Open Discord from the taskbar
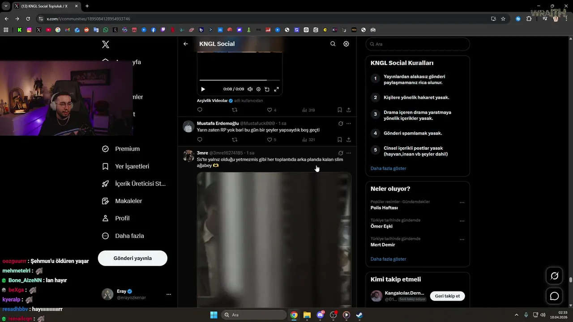Viewport: 573px width, 322px height. click(x=320, y=315)
